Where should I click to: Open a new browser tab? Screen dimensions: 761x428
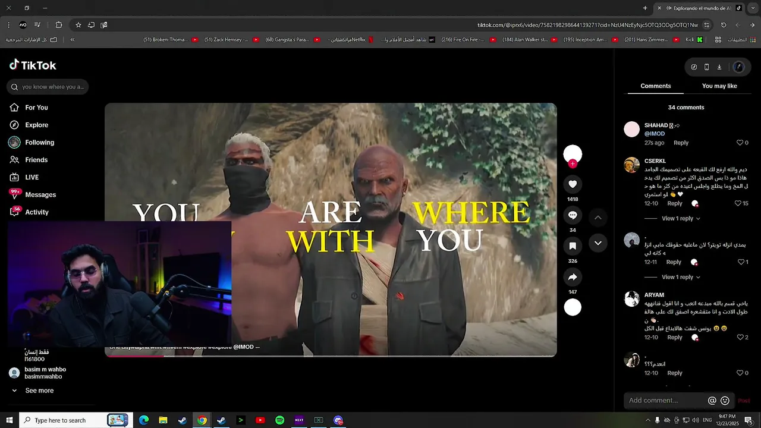pos(645,8)
